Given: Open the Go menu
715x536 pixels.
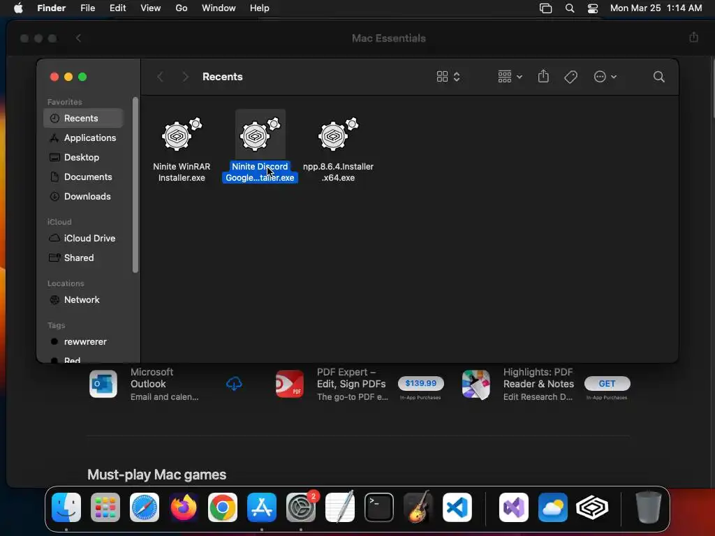Looking at the screenshot, I should (x=182, y=8).
